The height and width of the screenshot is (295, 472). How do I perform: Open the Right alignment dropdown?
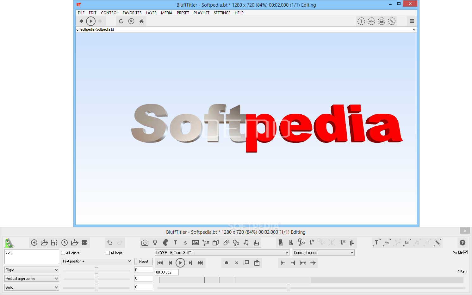pyautogui.click(x=32, y=270)
